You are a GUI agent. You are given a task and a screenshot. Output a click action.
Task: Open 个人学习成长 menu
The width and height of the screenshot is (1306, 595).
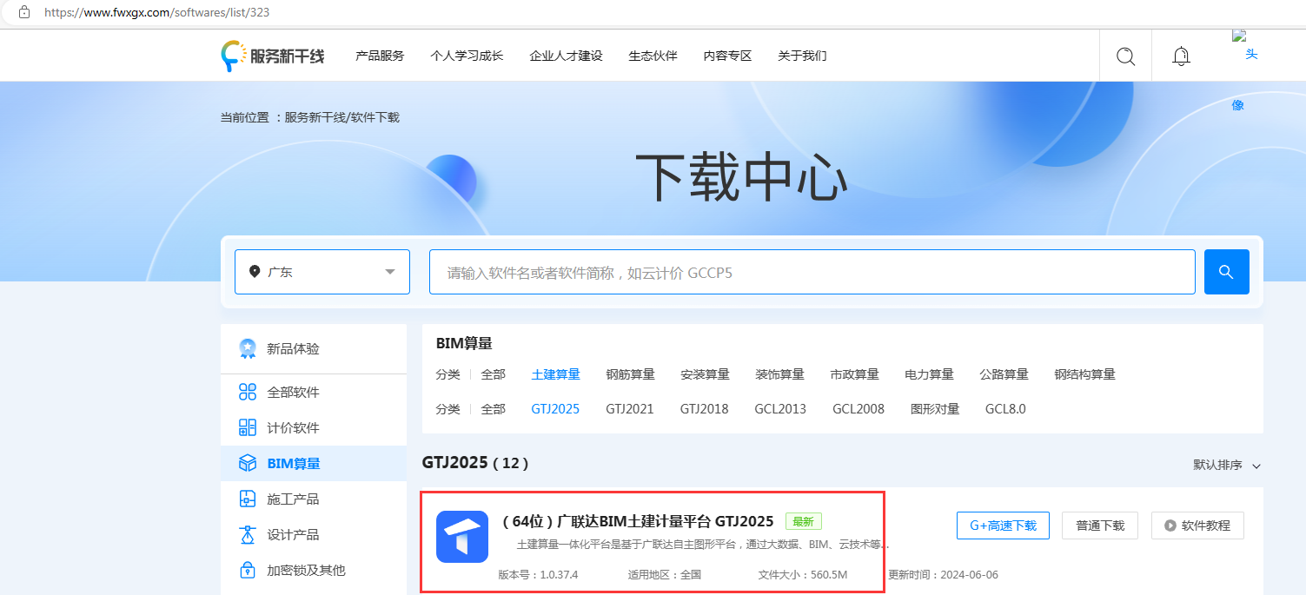467,56
